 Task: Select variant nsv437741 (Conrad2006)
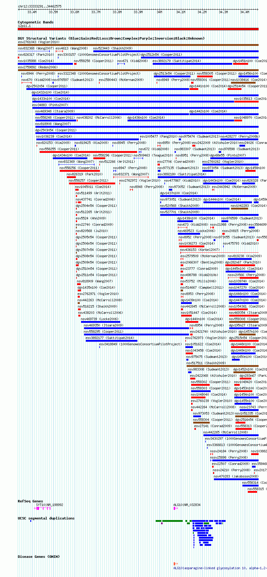tap(79, 202)
